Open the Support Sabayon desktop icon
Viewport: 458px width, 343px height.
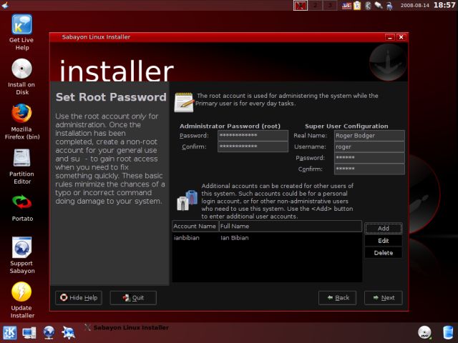tap(21, 247)
